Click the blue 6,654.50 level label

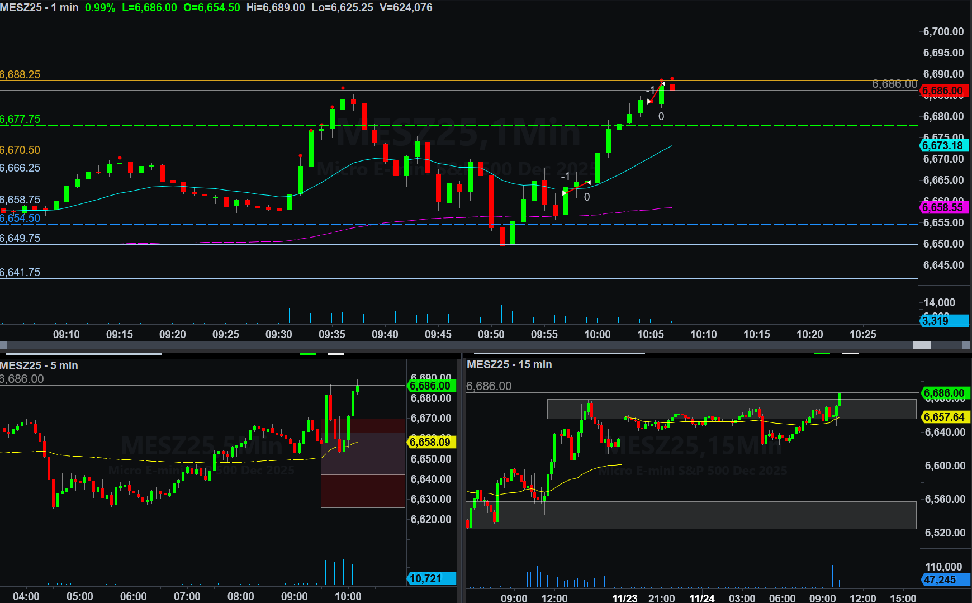(21, 218)
